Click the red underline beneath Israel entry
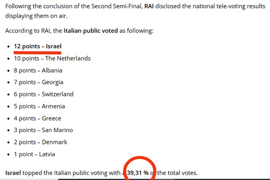This screenshot has width=270, height=180. click(x=38, y=53)
